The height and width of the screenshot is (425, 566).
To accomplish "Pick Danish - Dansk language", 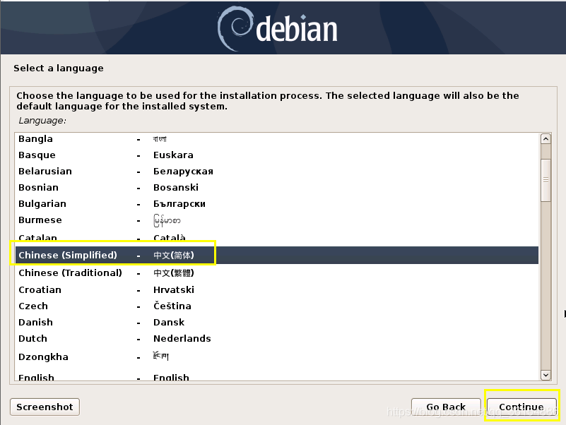I will click(x=277, y=322).
